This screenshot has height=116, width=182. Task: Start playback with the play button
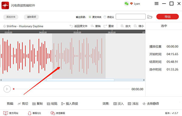click(x=7, y=89)
